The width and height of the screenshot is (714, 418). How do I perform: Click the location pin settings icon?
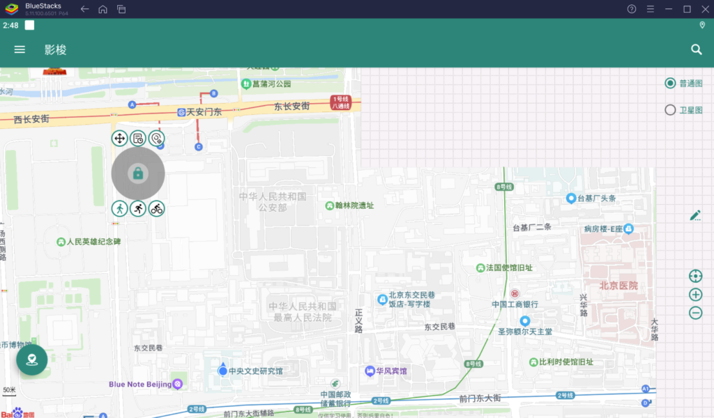pos(156,138)
